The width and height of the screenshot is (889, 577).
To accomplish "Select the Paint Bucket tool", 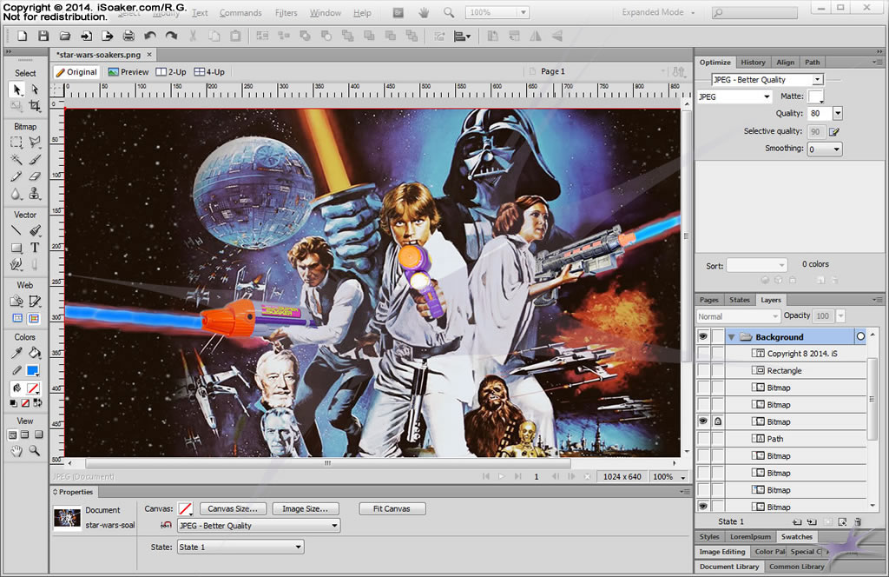I will [35, 353].
